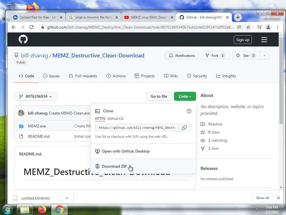Viewport: 286px width, 215px height.
Task: Click the GitHub Octocat logo
Action: coord(23,39)
